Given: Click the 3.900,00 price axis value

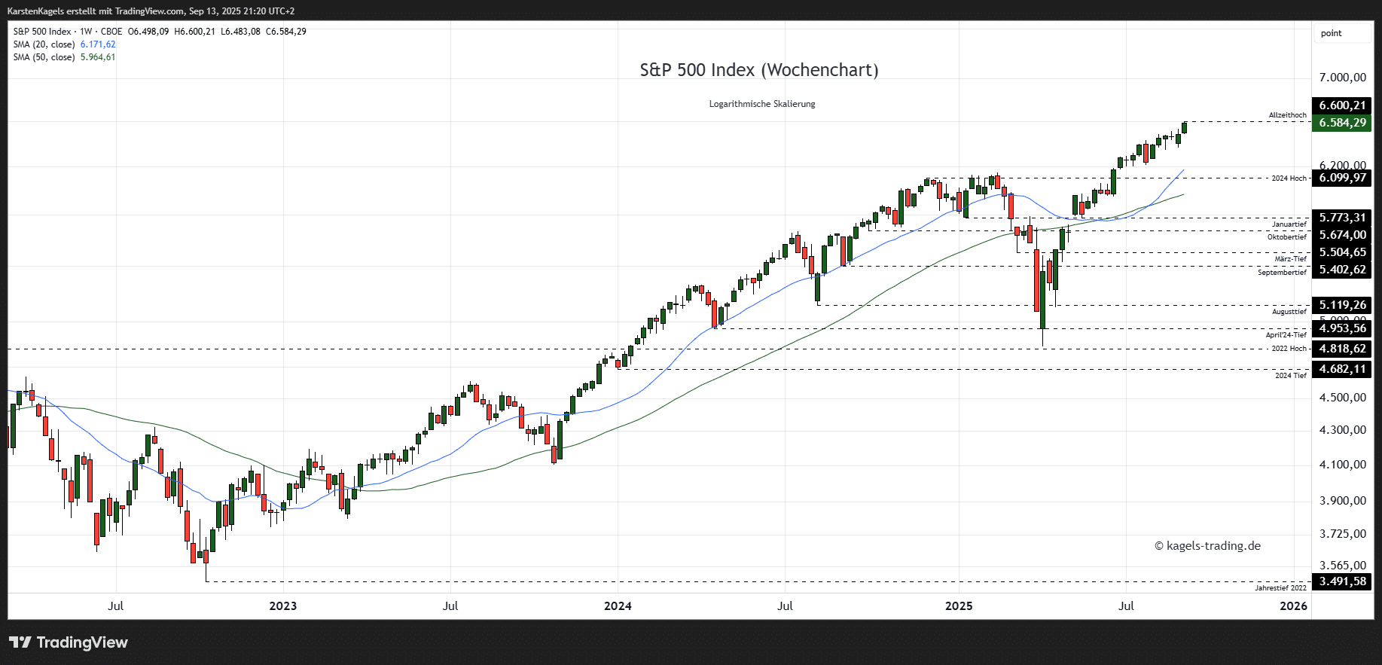Looking at the screenshot, I should [1343, 501].
